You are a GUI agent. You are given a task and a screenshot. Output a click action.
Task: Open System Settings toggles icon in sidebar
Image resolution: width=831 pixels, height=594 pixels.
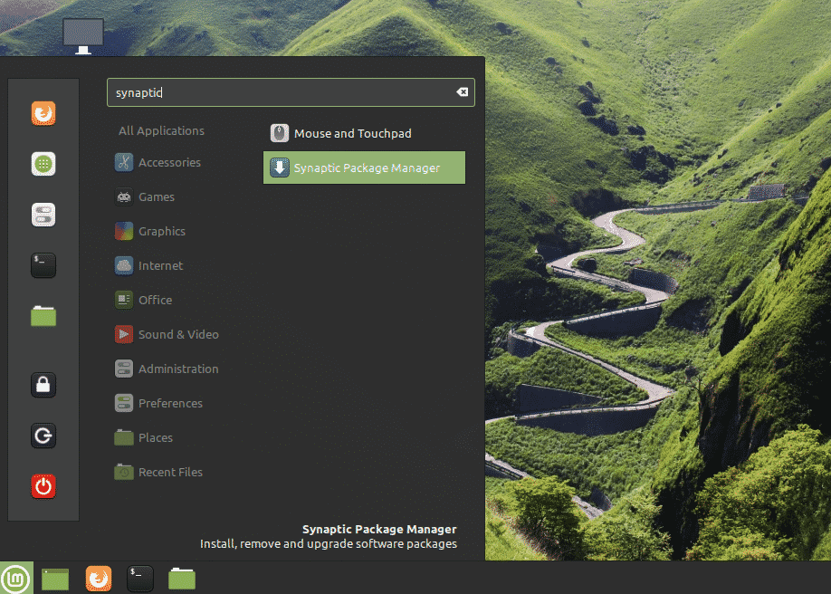[x=43, y=215]
